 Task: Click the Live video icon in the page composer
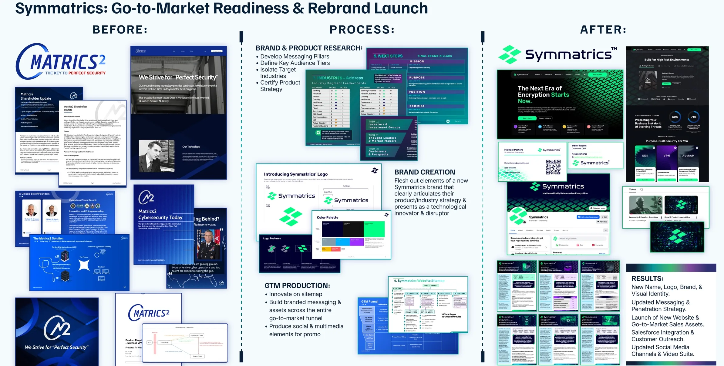(593, 245)
